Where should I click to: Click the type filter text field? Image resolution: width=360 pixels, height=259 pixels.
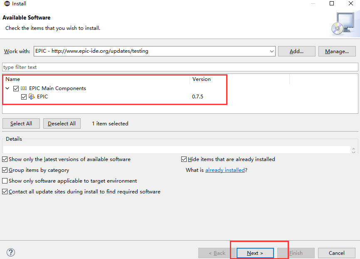pos(180,67)
